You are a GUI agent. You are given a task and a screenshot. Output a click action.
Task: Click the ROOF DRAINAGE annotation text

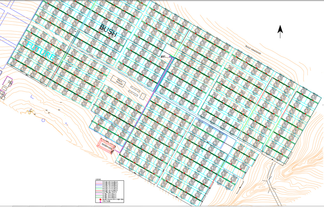point(253,50)
